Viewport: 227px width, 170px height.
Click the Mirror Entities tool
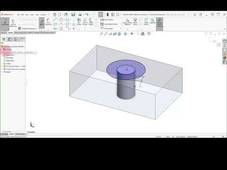107,20
